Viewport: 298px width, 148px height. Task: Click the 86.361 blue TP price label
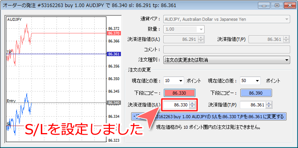[113, 54]
